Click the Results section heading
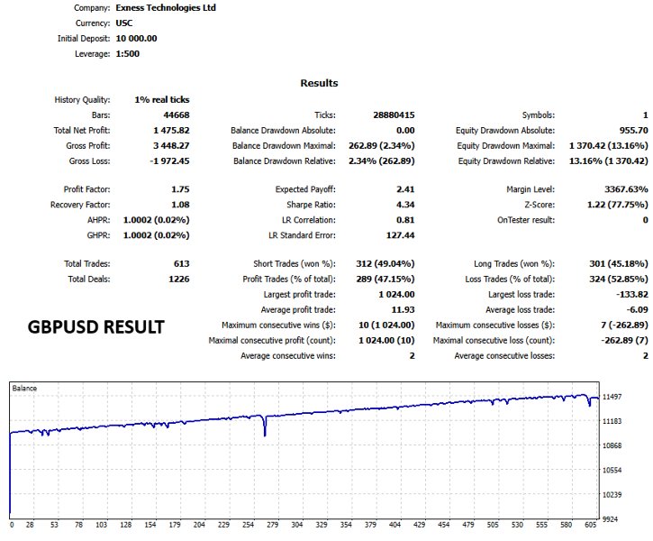The width and height of the screenshot is (653, 541). tap(319, 83)
